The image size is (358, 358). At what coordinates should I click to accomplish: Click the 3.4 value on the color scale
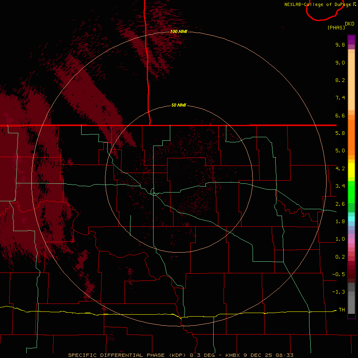point(340,186)
